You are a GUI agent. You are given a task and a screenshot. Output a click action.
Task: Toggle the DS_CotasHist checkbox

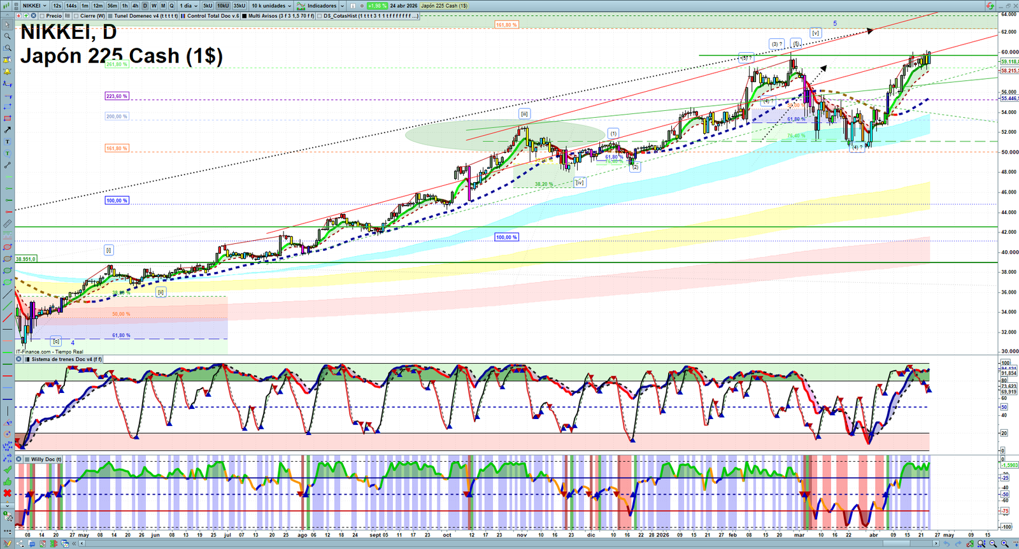pos(320,16)
